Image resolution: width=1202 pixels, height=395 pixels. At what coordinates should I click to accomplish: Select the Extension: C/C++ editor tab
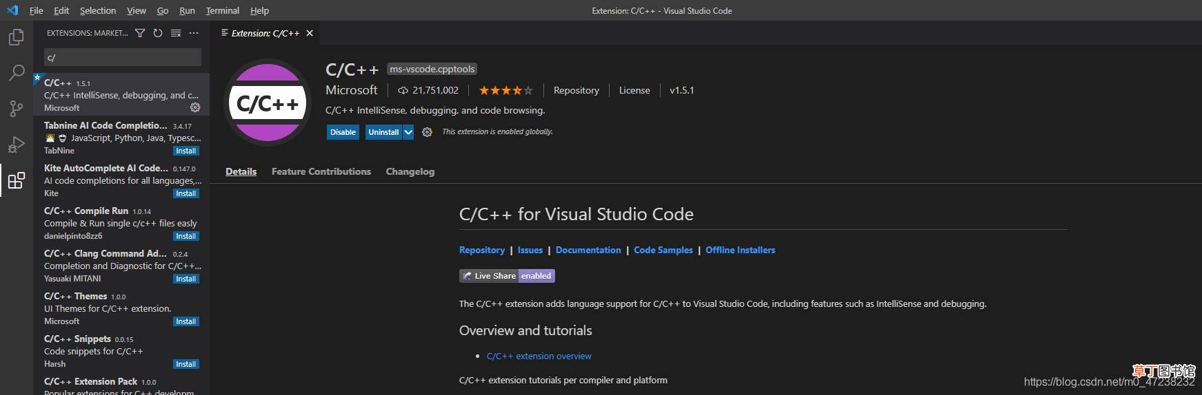coord(266,33)
